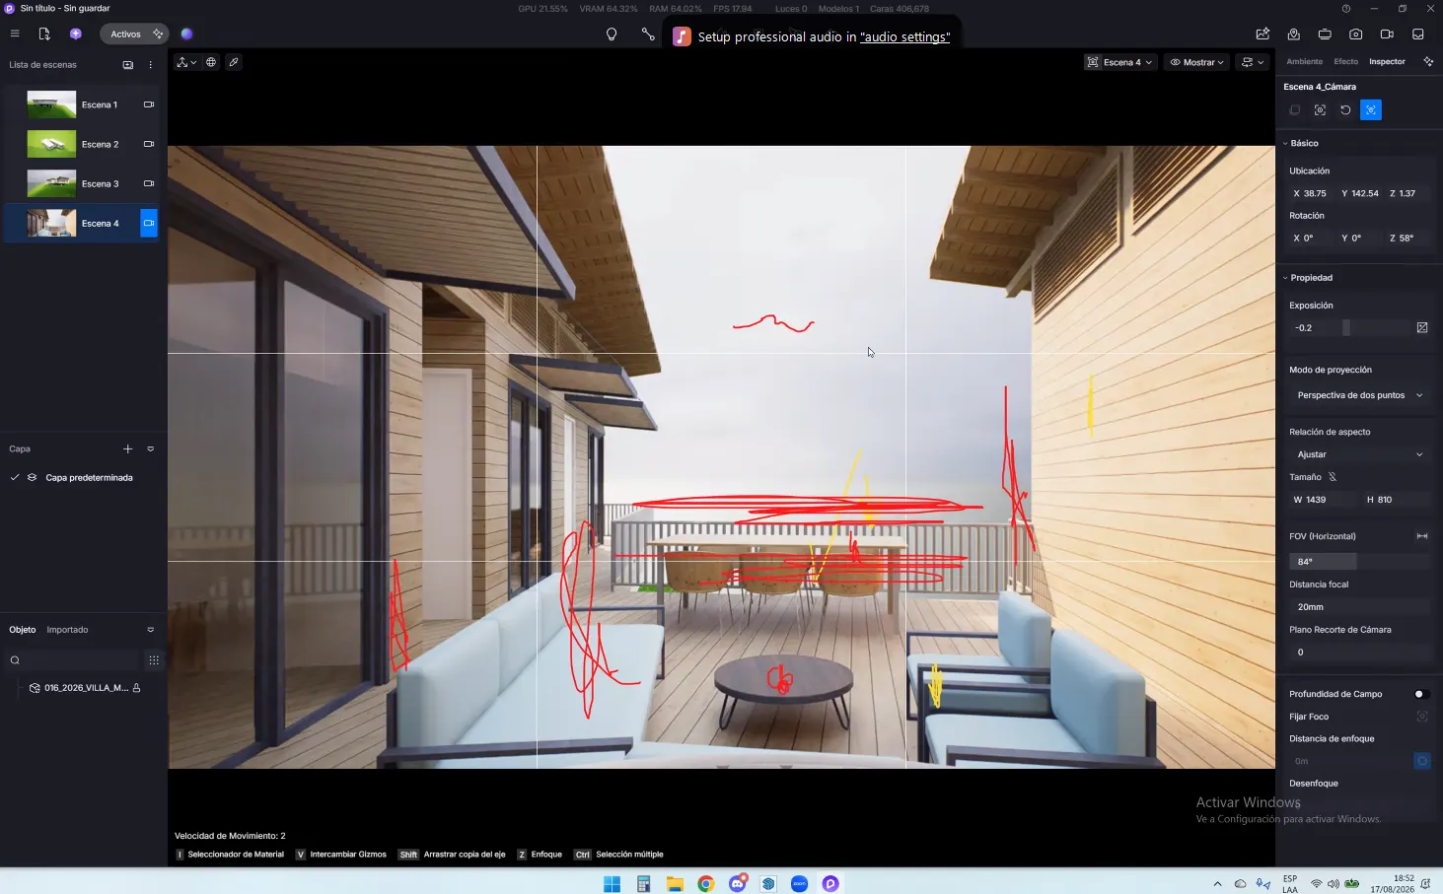Image resolution: width=1443 pixels, height=894 pixels.
Task: Add a new scene in Lista de escenas
Action: click(127, 65)
